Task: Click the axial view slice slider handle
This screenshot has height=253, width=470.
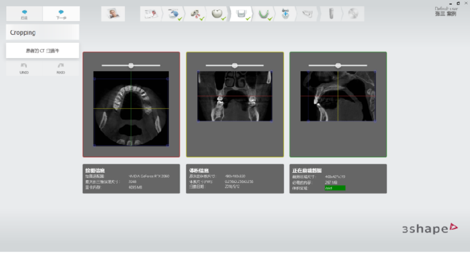Action: (x=131, y=65)
